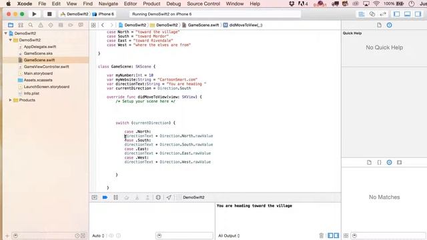Open Info.plist
427x240 pixels.
click(x=31, y=93)
